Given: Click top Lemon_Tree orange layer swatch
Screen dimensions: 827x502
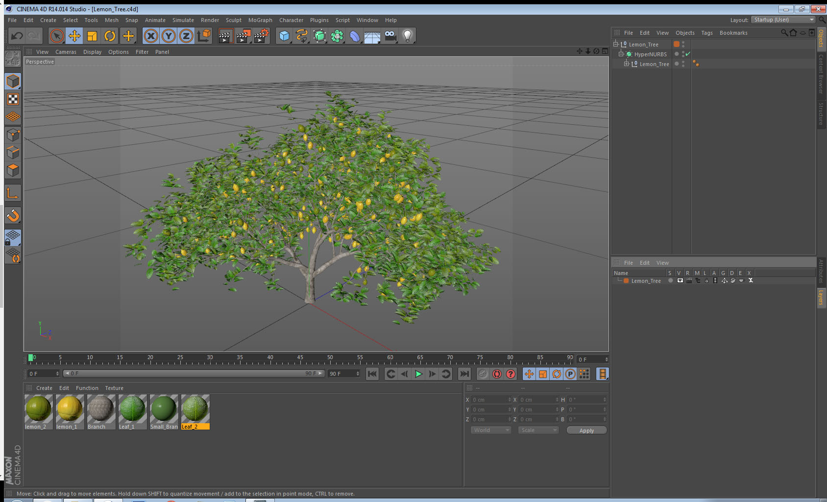Looking at the screenshot, I should click(677, 44).
